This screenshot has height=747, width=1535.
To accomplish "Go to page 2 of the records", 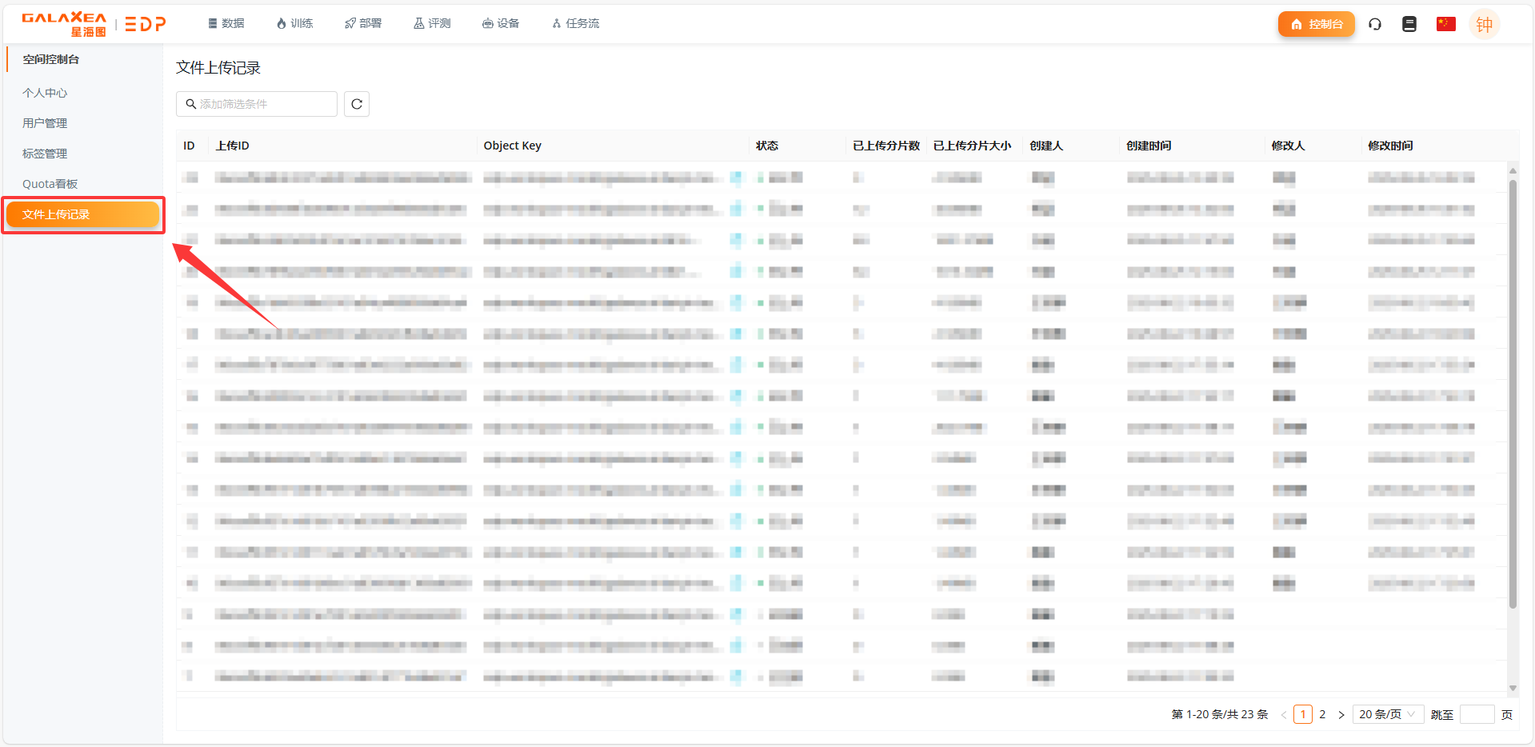I will (1322, 714).
